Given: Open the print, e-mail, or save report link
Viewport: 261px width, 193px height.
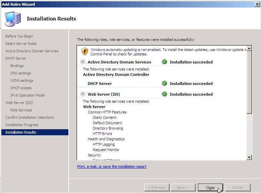Looking at the screenshot, I should [x=112, y=166].
